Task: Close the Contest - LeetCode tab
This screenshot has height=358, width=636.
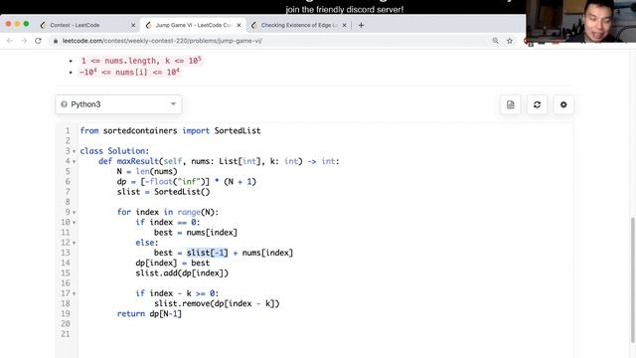Action: pyautogui.click(x=133, y=25)
